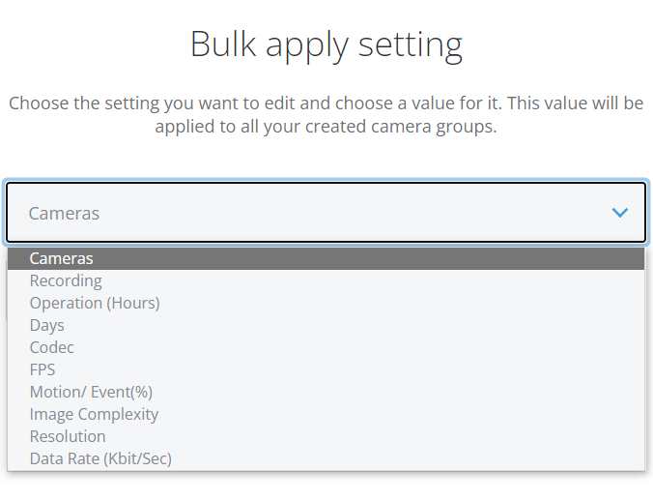Click the 'Choose the setting you want' description line

point(326,103)
